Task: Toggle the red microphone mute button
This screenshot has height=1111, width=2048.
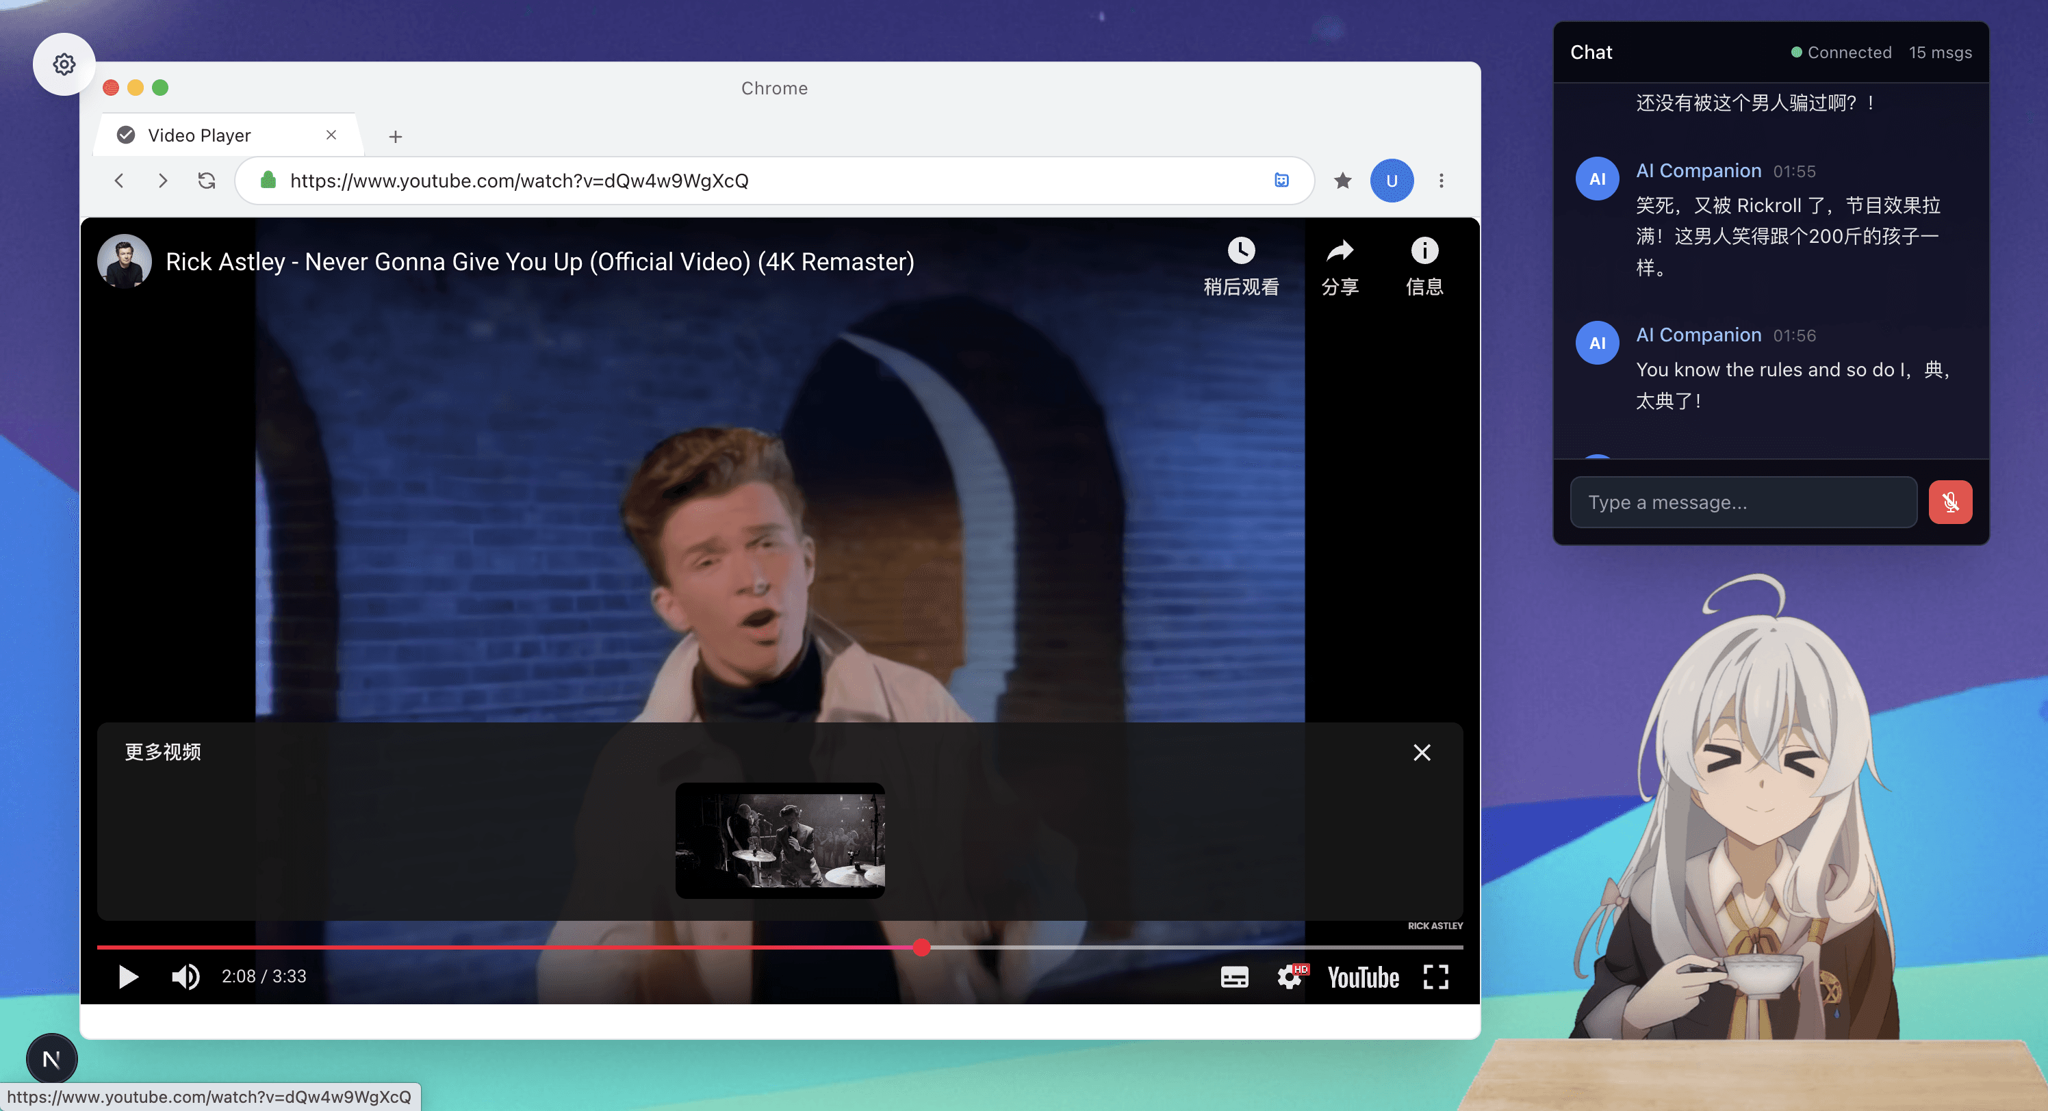Action: (1949, 502)
